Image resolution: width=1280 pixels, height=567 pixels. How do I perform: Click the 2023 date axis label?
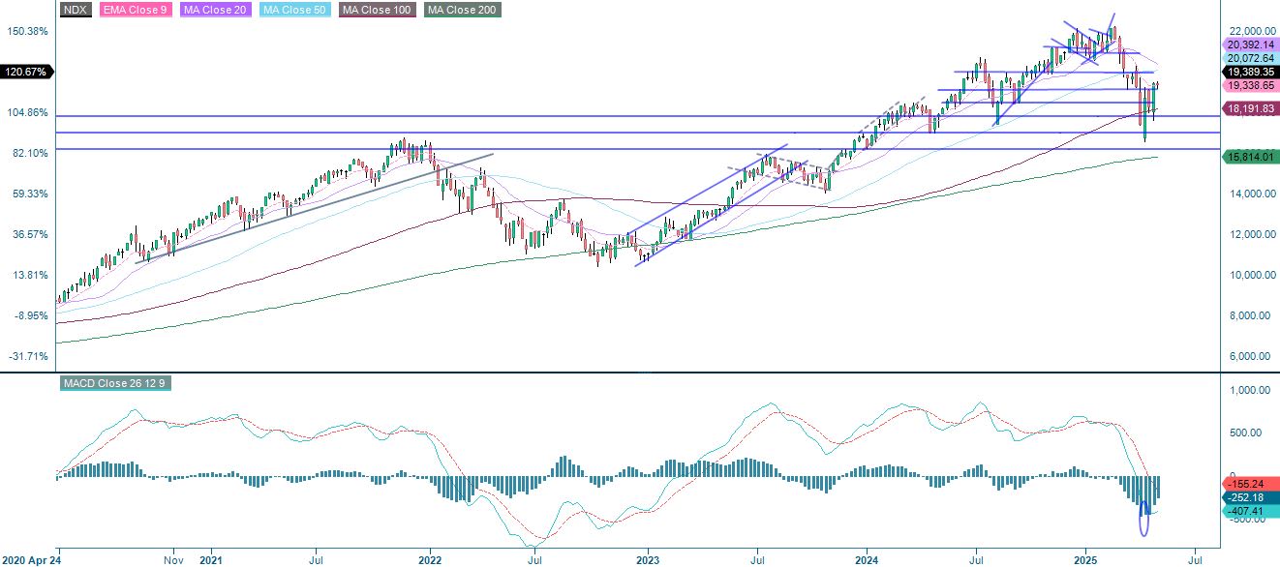tap(647, 560)
